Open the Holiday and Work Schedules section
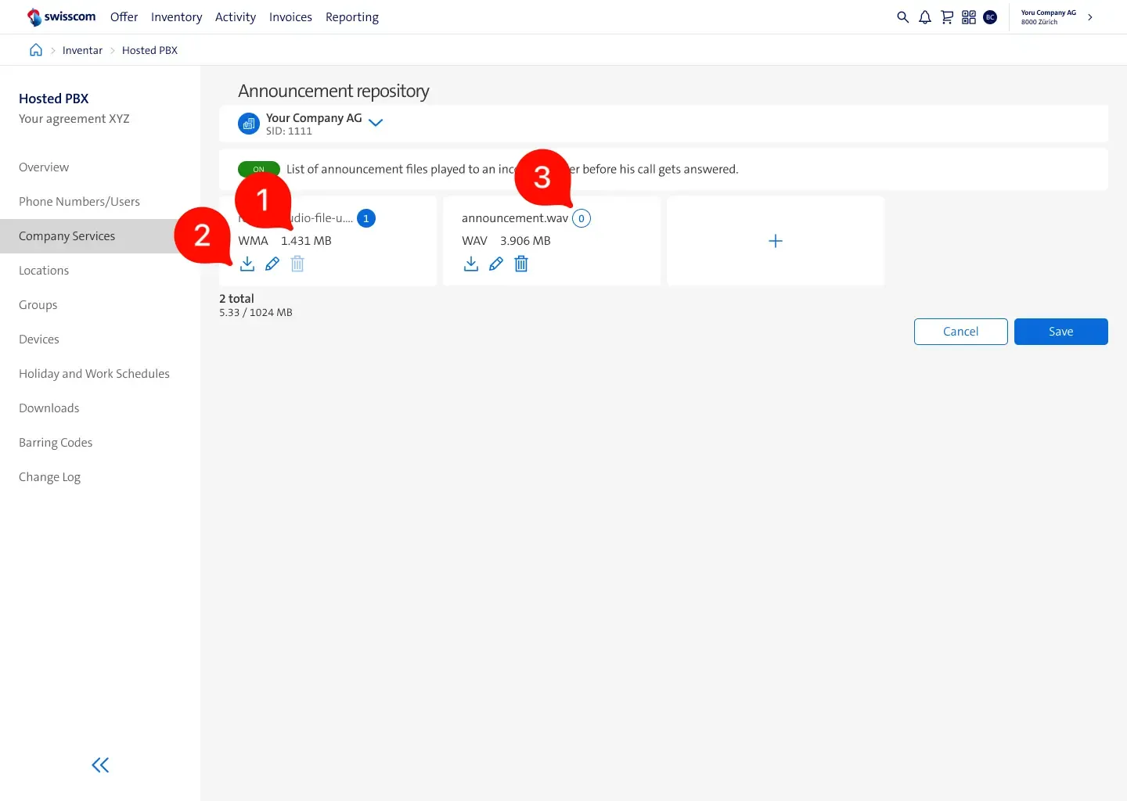The height and width of the screenshot is (801, 1127). click(x=94, y=373)
